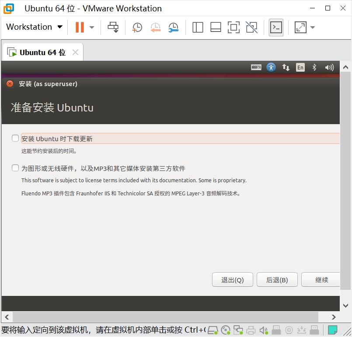Click the CD/DVD drive status icon

click(x=225, y=330)
